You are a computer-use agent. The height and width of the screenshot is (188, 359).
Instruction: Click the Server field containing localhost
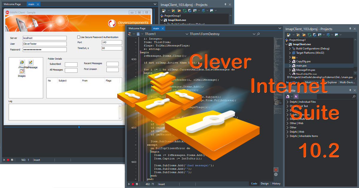(44, 38)
